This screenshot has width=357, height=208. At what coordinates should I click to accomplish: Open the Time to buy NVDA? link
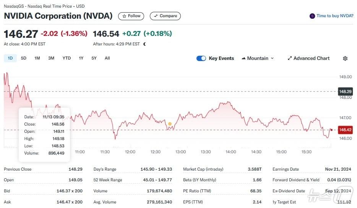click(x=335, y=16)
